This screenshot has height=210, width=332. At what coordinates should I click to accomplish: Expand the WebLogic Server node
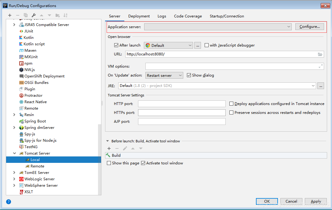coord(14,179)
